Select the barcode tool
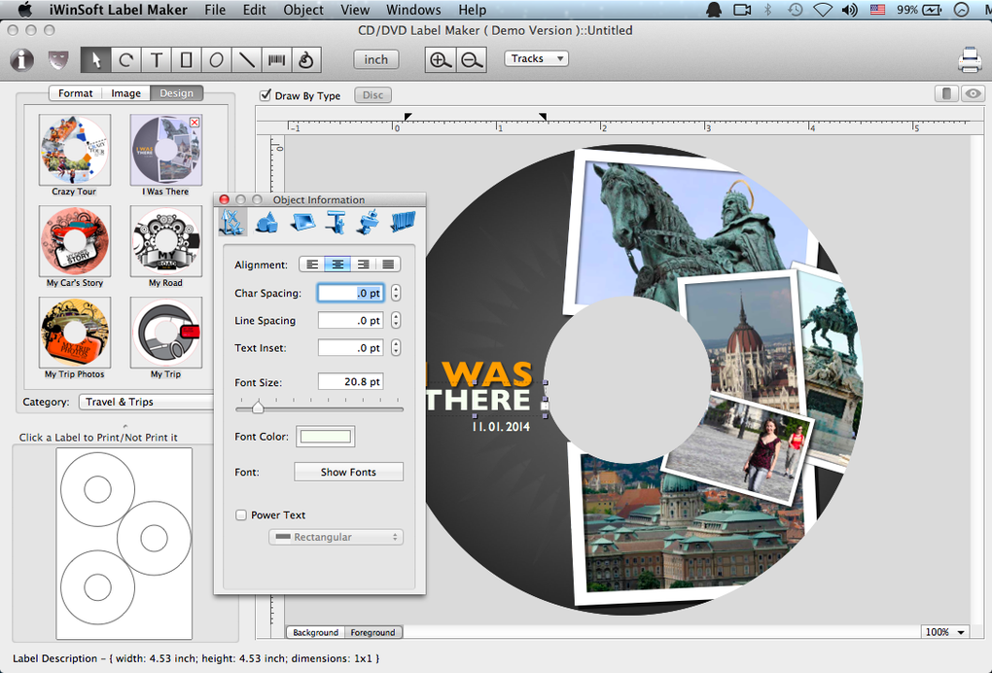This screenshot has width=992, height=673. click(x=277, y=60)
